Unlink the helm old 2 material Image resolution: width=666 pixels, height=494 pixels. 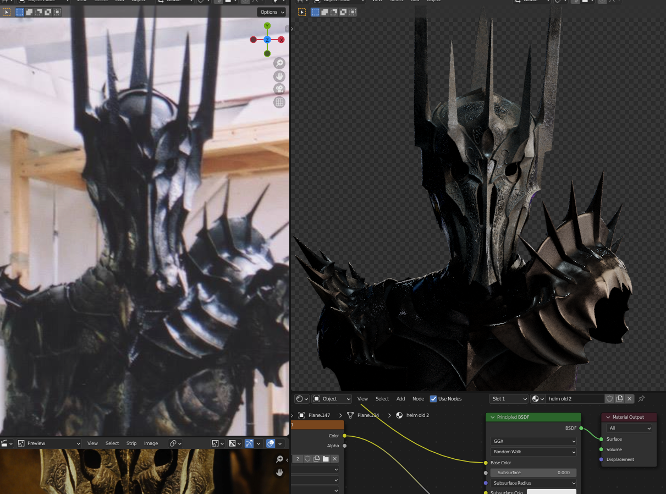[x=630, y=399]
